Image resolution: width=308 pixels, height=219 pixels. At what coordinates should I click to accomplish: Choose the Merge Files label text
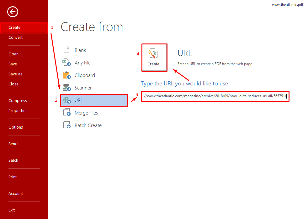click(86, 113)
